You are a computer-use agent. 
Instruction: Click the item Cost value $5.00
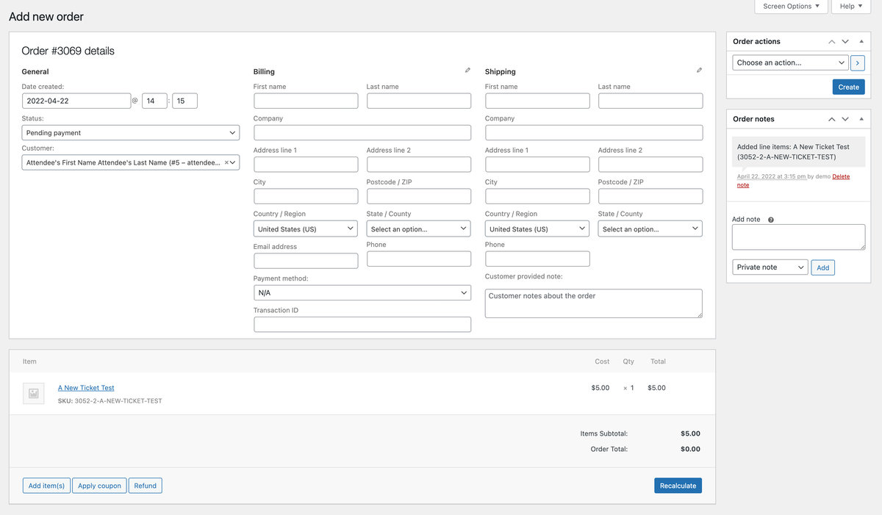point(600,388)
